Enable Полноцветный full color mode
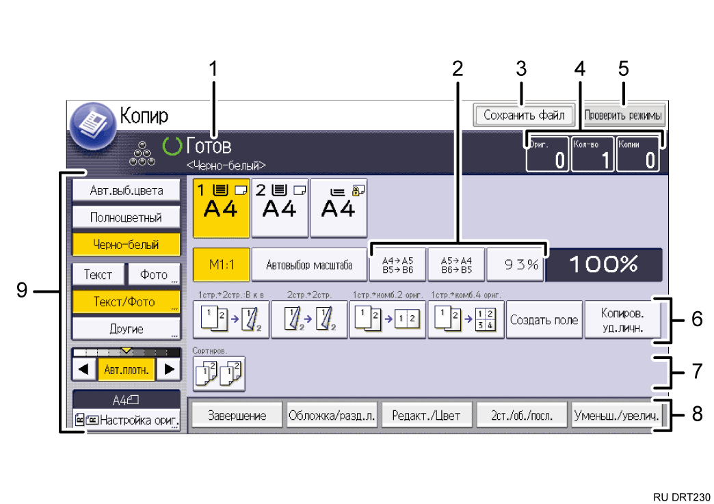This screenshot has height=504, width=714. pos(127,217)
